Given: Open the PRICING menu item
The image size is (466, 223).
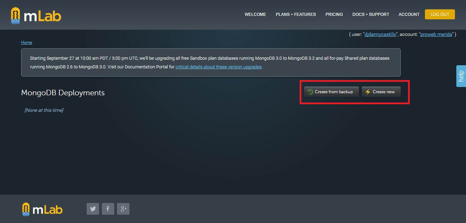Looking at the screenshot, I should (x=334, y=14).
